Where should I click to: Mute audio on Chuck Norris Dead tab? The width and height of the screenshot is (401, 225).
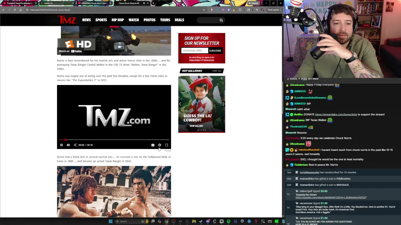point(144,3)
